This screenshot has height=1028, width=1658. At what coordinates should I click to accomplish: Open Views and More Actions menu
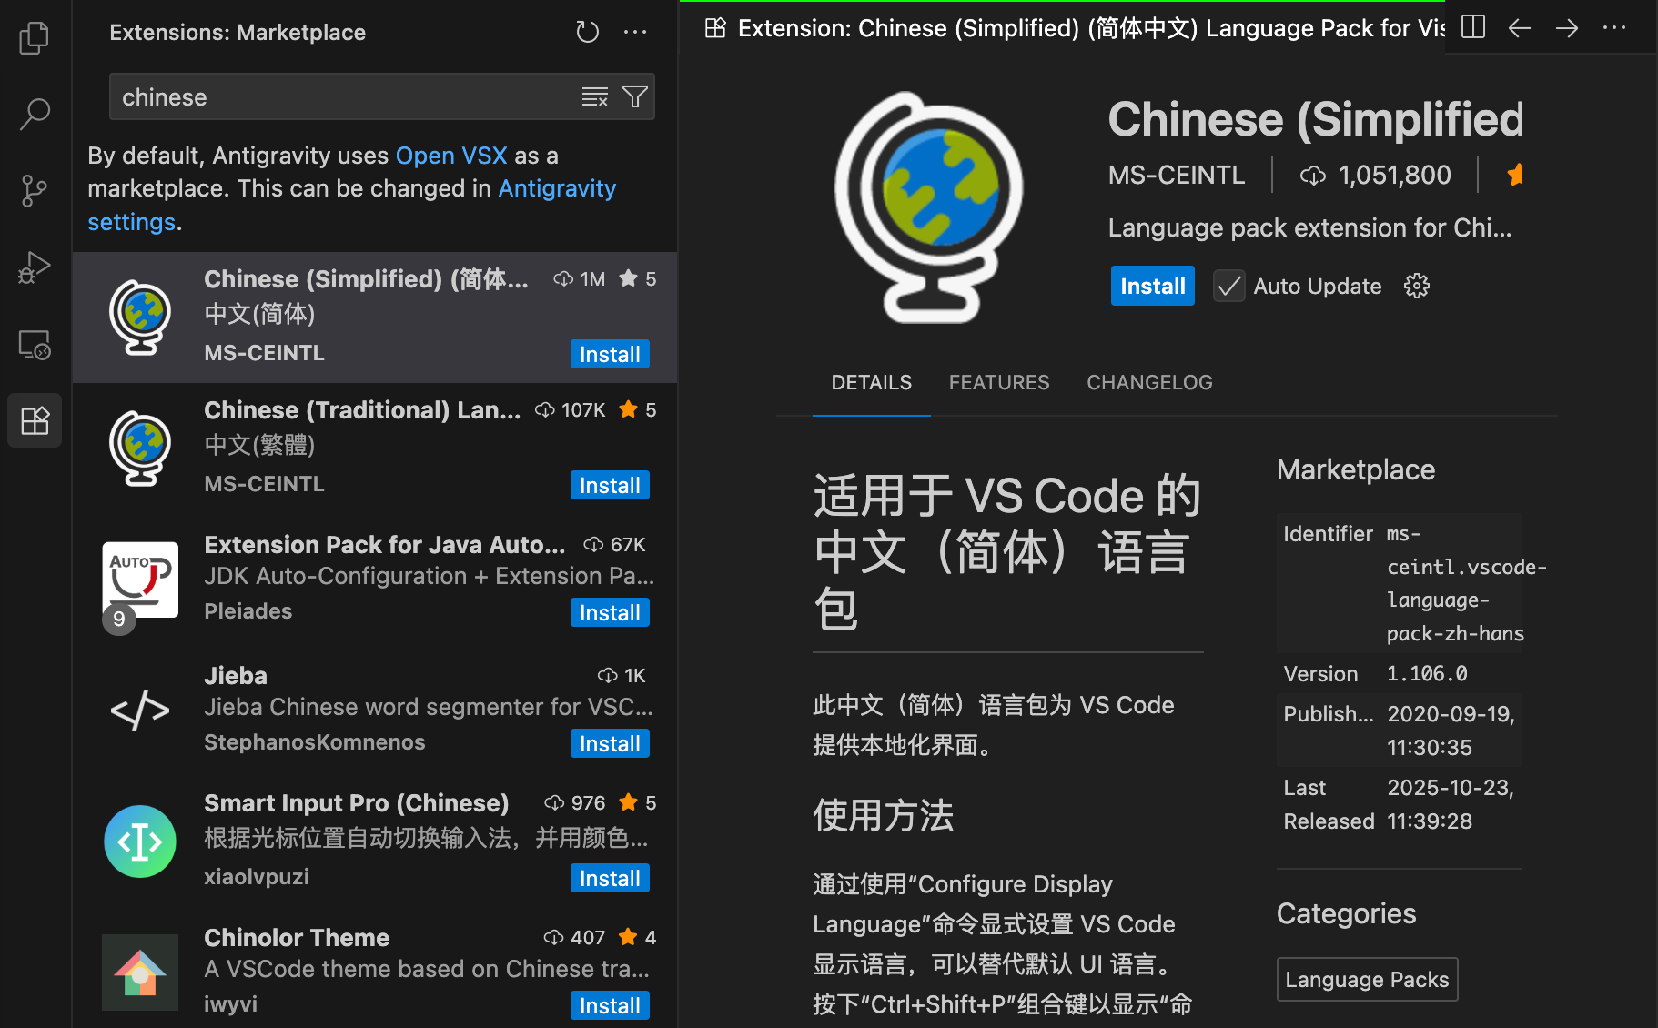point(635,33)
